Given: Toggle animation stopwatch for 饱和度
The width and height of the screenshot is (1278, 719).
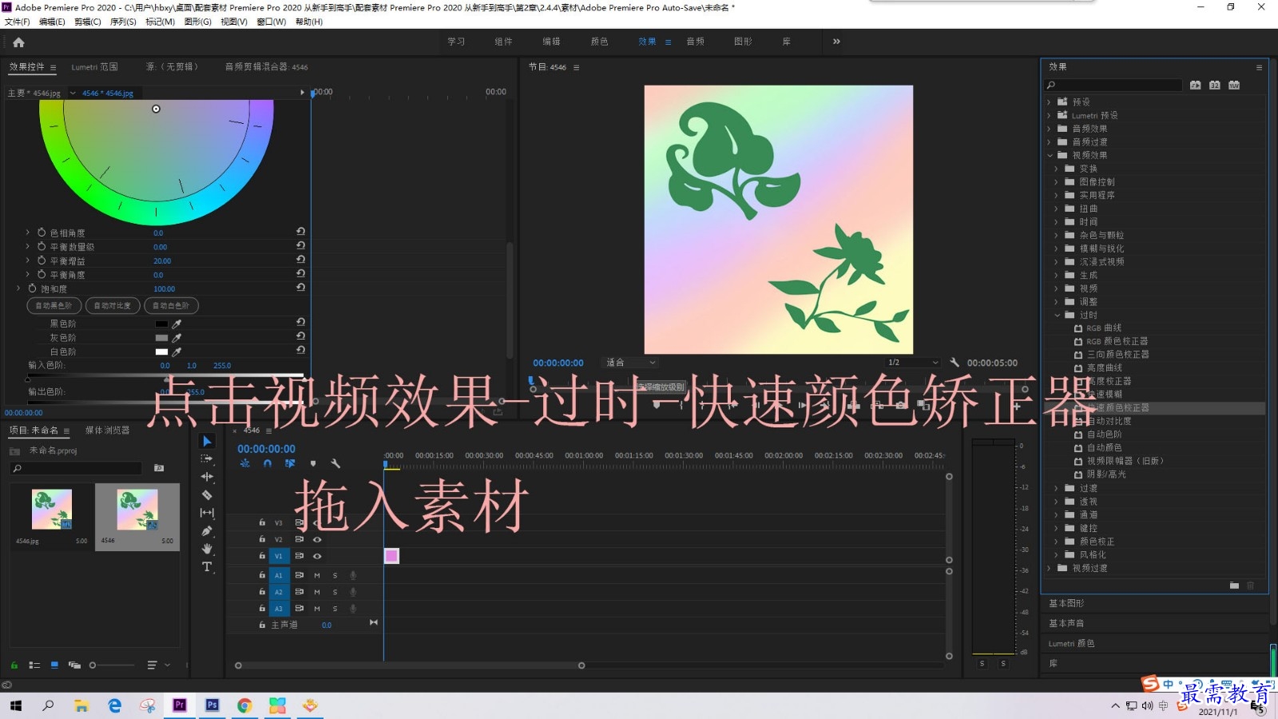Looking at the screenshot, I should click(x=33, y=288).
